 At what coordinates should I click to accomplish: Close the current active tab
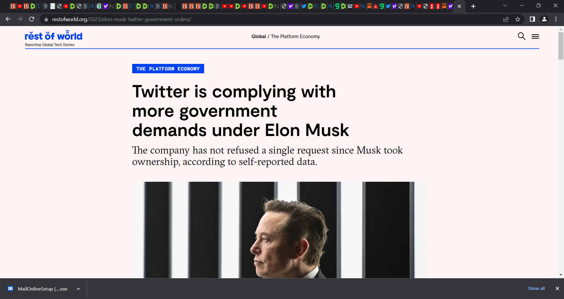tap(459, 6)
